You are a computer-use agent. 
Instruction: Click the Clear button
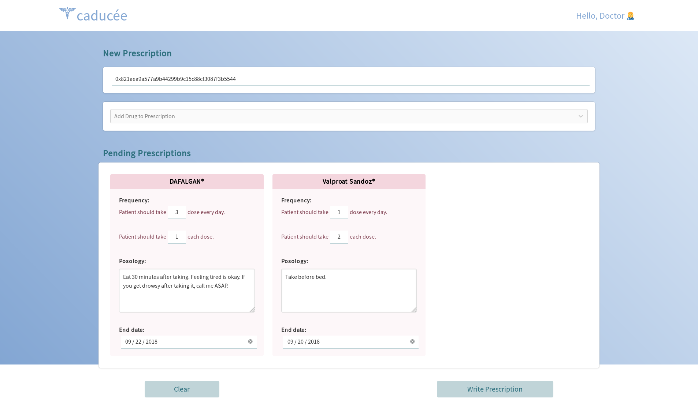click(182, 389)
